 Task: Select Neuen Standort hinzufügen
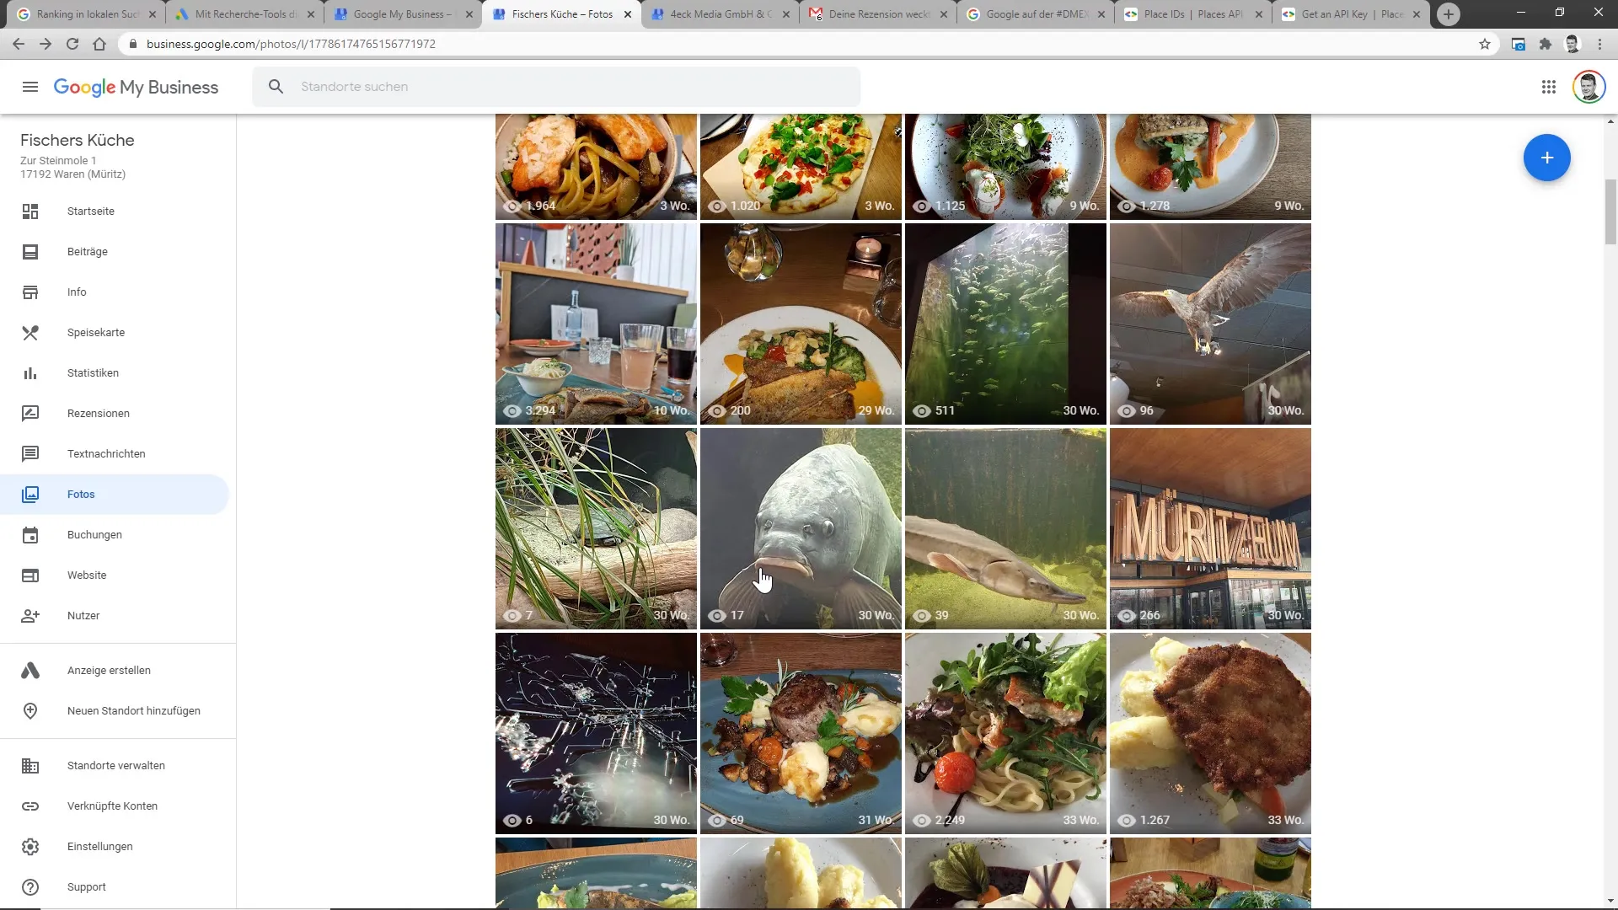(115, 711)
